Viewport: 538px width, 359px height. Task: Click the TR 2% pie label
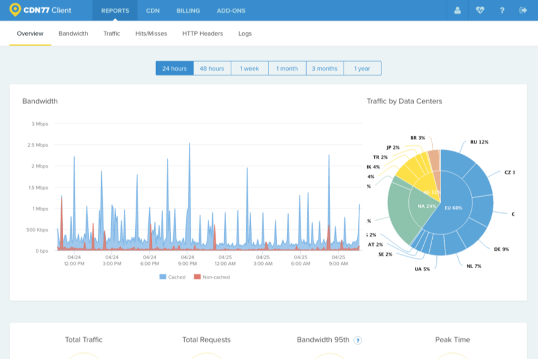click(x=380, y=157)
